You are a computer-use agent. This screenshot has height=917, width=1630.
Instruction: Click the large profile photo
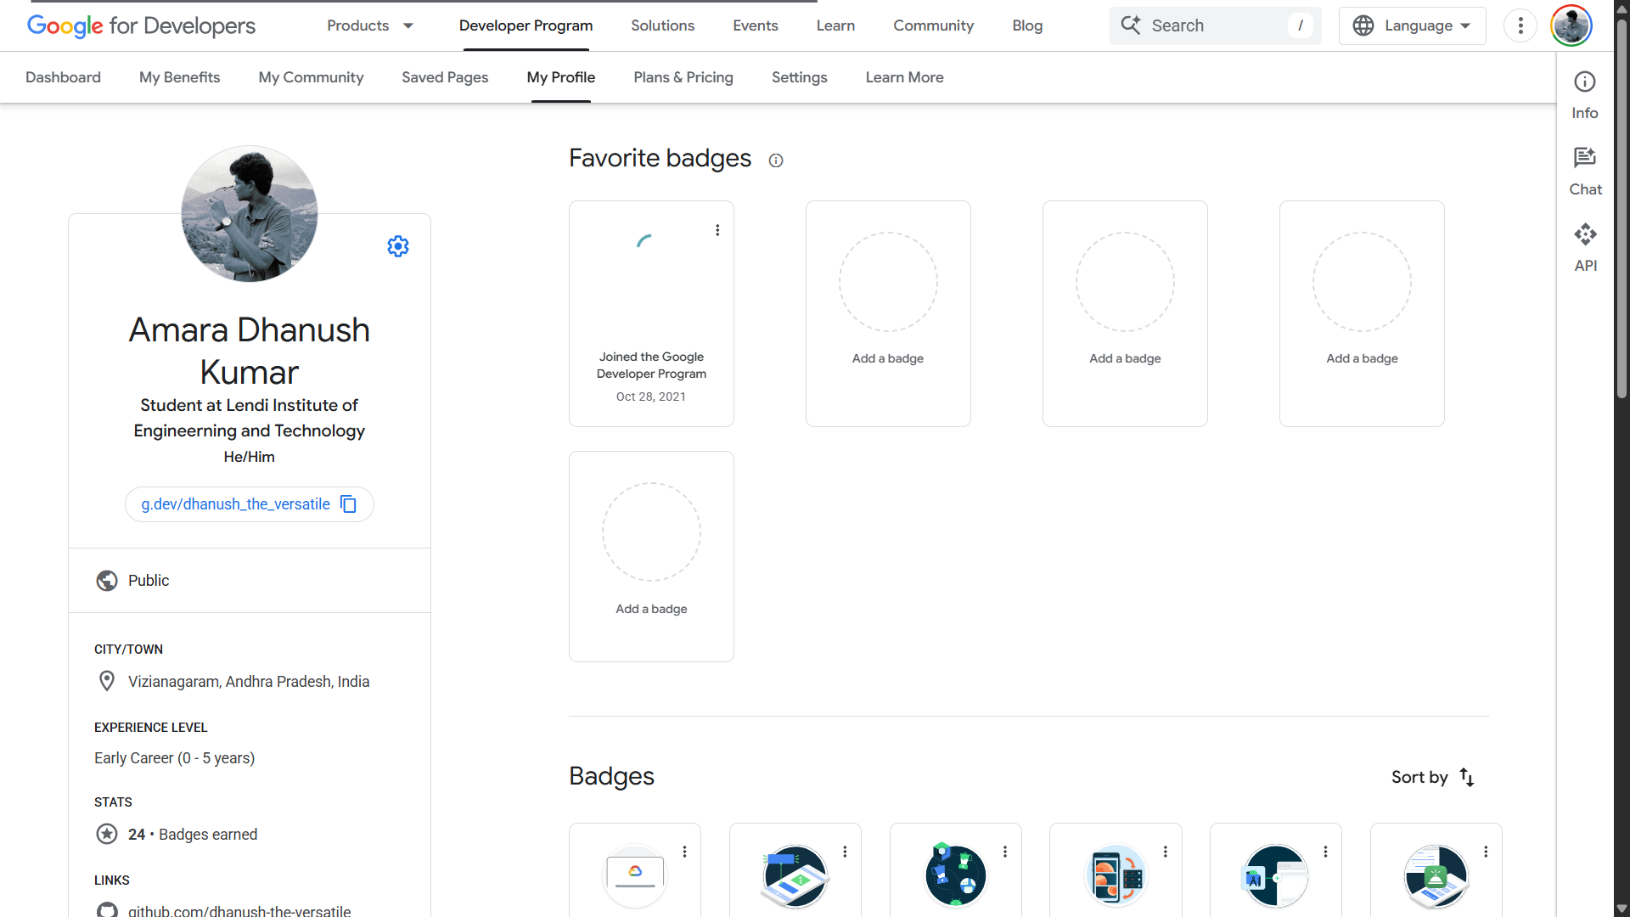pyautogui.click(x=250, y=214)
